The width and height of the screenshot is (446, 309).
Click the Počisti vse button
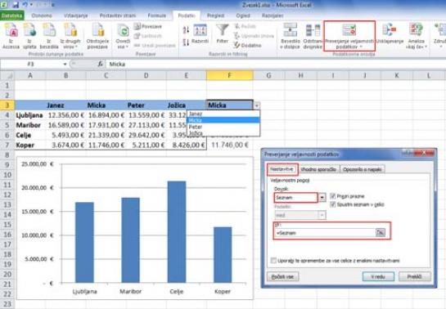(x=282, y=276)
